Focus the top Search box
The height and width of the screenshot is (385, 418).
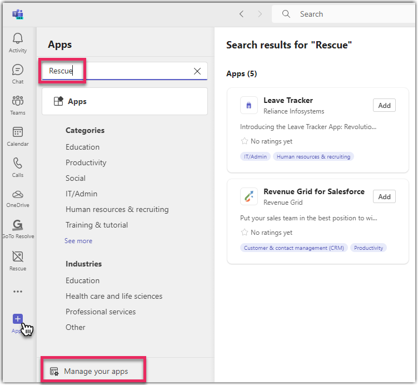344,14
